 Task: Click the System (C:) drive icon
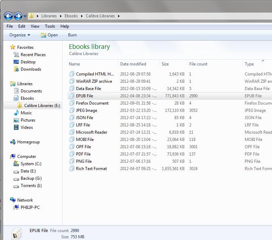[x=16, y=163]
